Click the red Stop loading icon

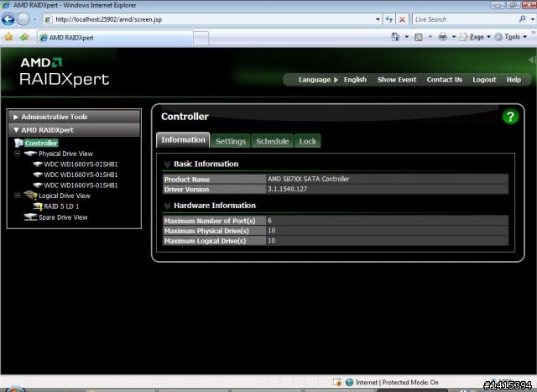tap(402, 19)
